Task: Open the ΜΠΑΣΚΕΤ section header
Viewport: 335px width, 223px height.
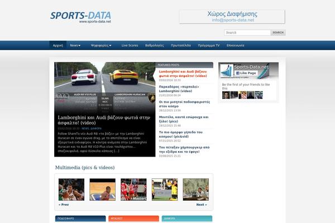Action: tap(133, 219)
